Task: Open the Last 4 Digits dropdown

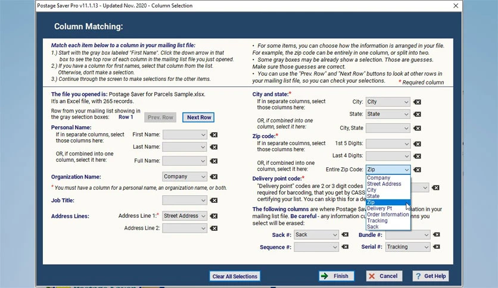Action: click(388, 156)
